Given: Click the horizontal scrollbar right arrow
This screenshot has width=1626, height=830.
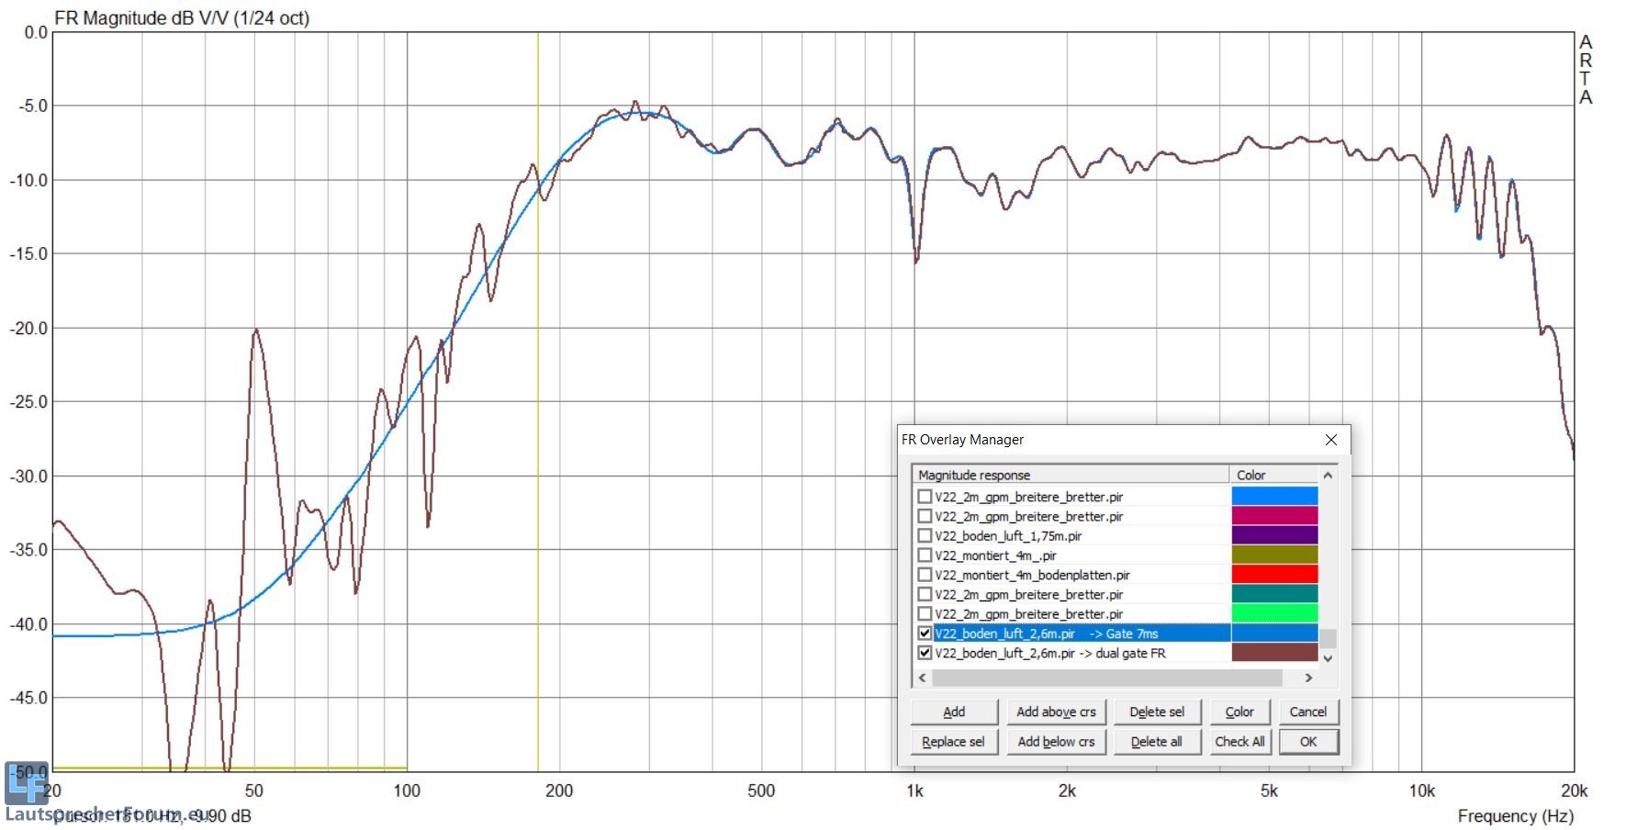Looking at the screenshot, I should (x=1308, y=678).
